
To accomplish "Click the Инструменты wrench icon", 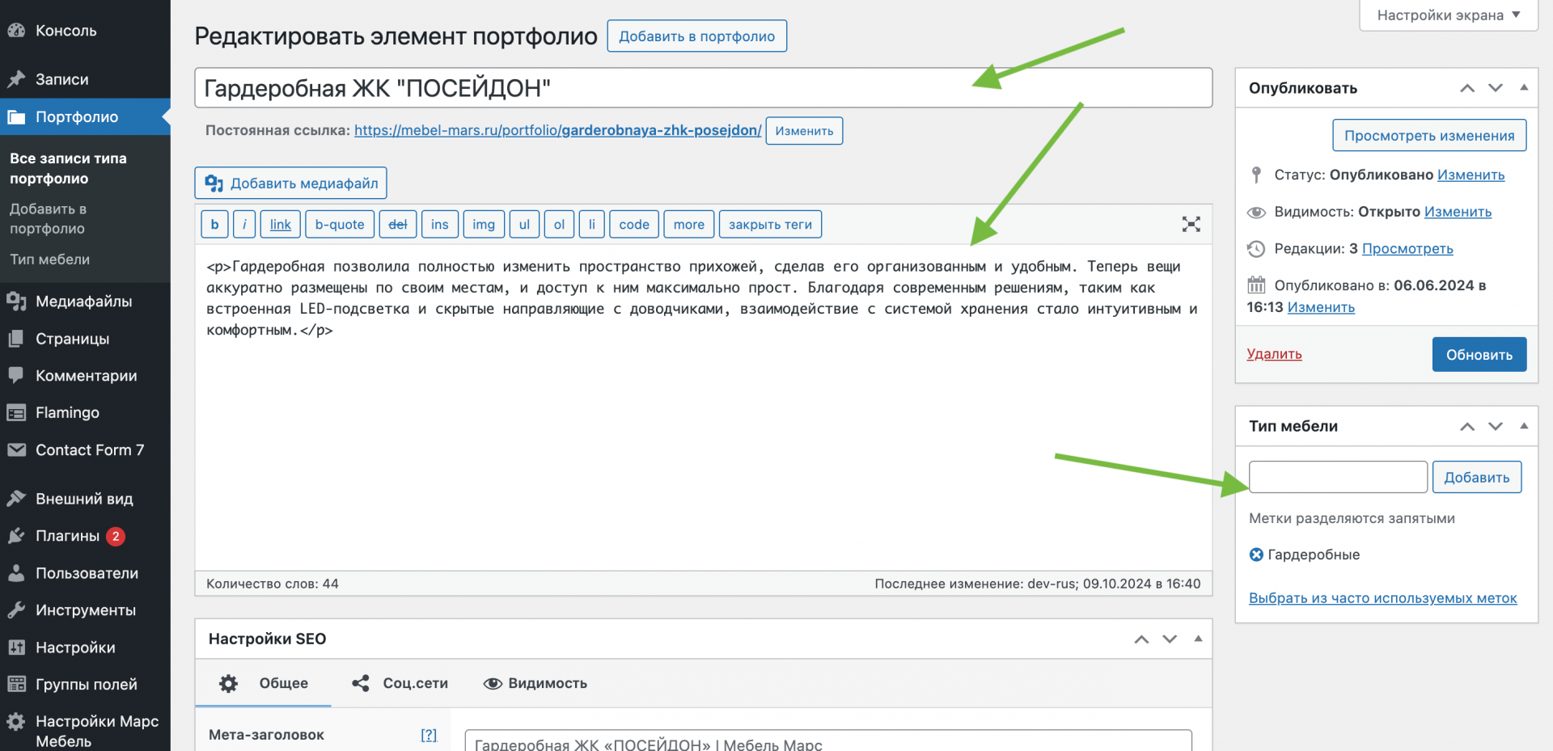I will pos(16,610).
